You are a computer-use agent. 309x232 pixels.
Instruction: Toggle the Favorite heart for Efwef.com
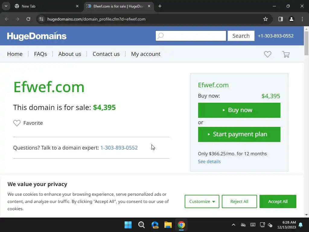coord(17,123)
